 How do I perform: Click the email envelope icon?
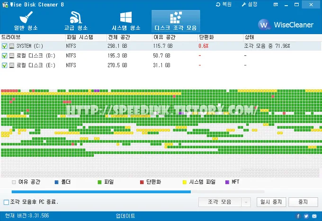[314, 216]
